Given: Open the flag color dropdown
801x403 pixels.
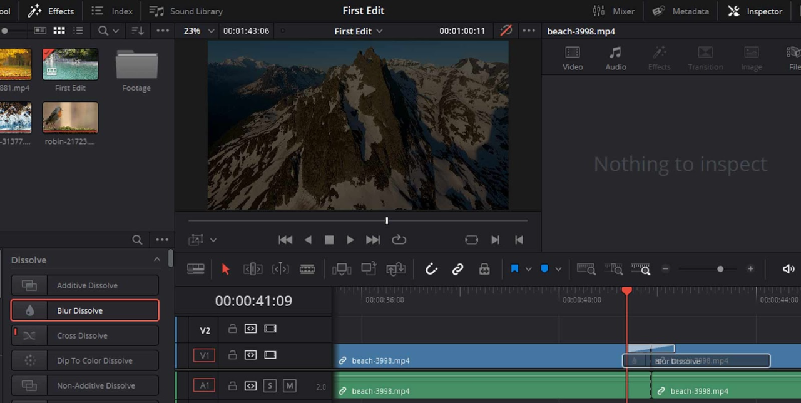Looking at the screenshot, I should (528, 268).
